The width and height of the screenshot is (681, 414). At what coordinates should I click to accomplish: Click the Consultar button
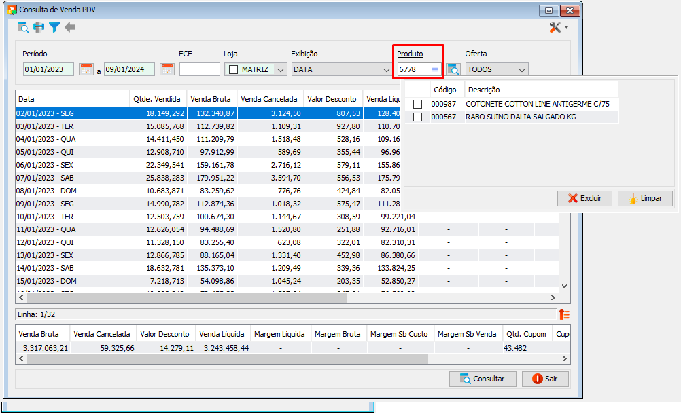pos(483,379)
